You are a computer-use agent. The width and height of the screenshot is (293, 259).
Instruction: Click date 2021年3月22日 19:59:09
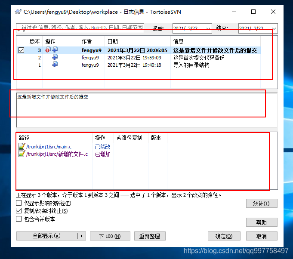pyautogui.click(x=134, y=58)
